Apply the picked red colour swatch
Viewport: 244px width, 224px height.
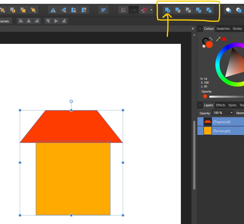(x=224, y=39)
